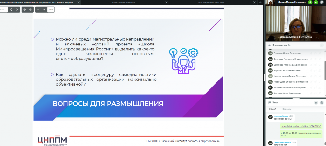Open the disk.yandex.ru link in chat

[x=301, y=126]
